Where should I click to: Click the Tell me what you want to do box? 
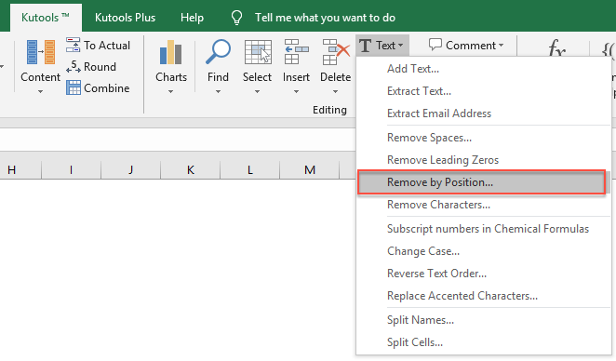(325, 18)
